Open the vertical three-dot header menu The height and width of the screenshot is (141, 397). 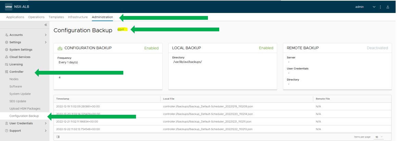[x=380, y=7]
